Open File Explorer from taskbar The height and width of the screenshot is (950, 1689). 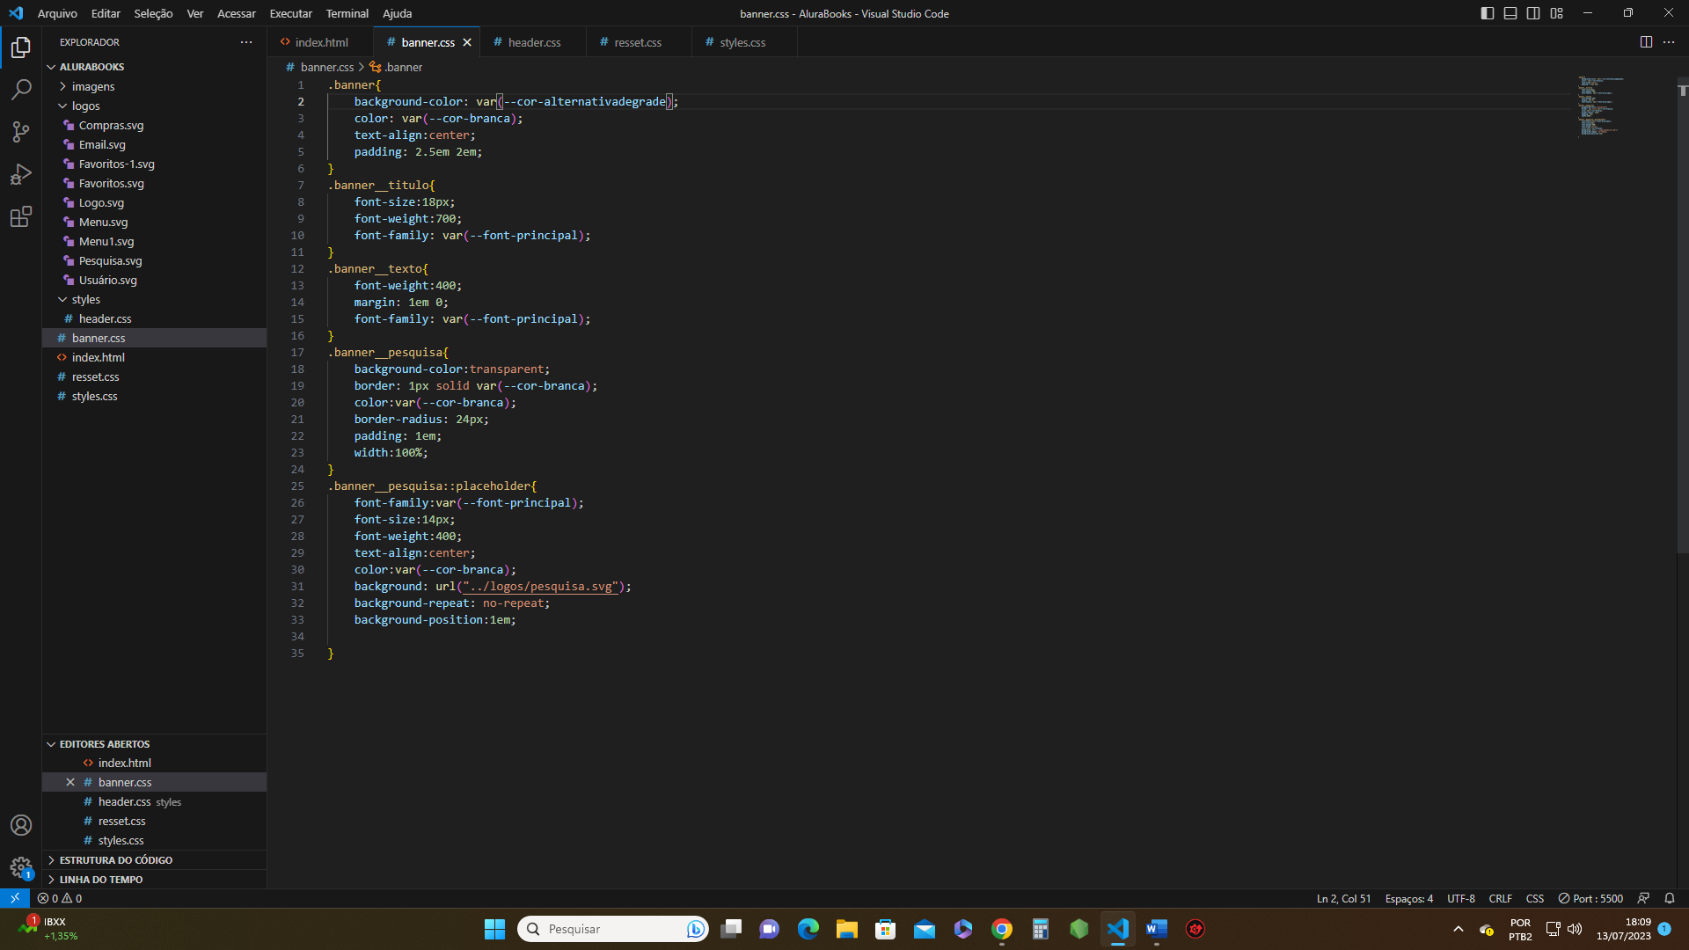tap(847, 929)
